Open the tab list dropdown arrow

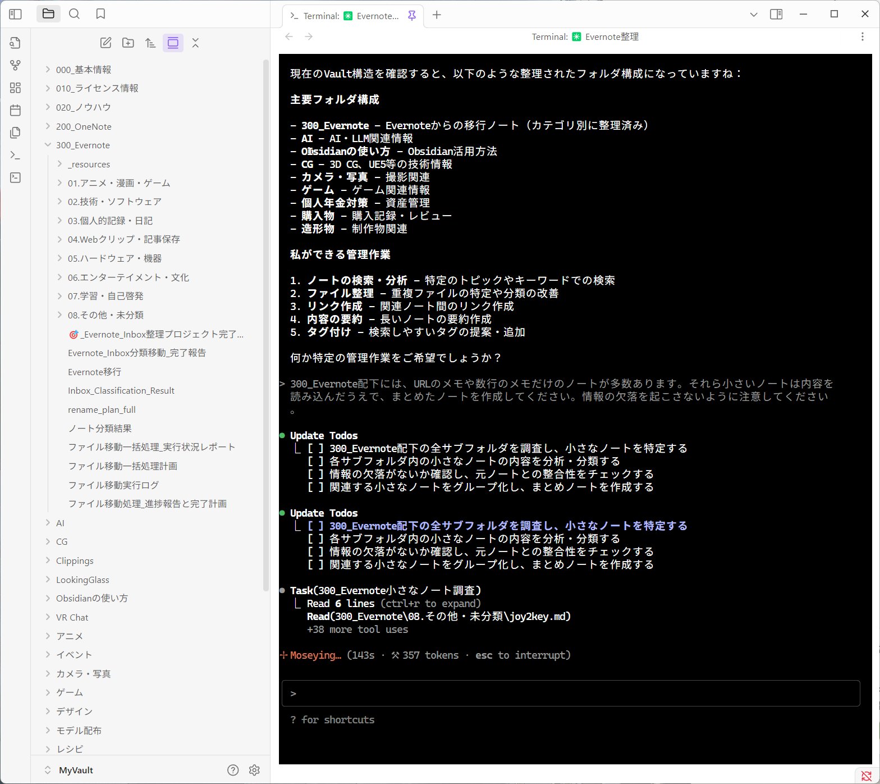(753, 15)
